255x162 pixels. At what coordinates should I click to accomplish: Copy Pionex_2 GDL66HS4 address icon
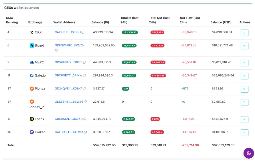(85, 102)
